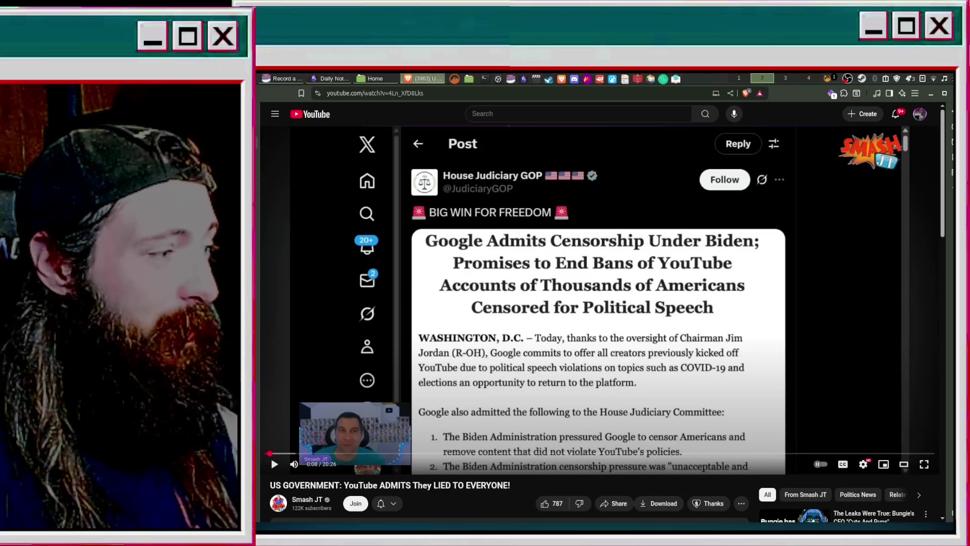The height and width of the screenshot is (546, 970).
Task: Click the voice search microphone icon
Action: coord(734,114)
